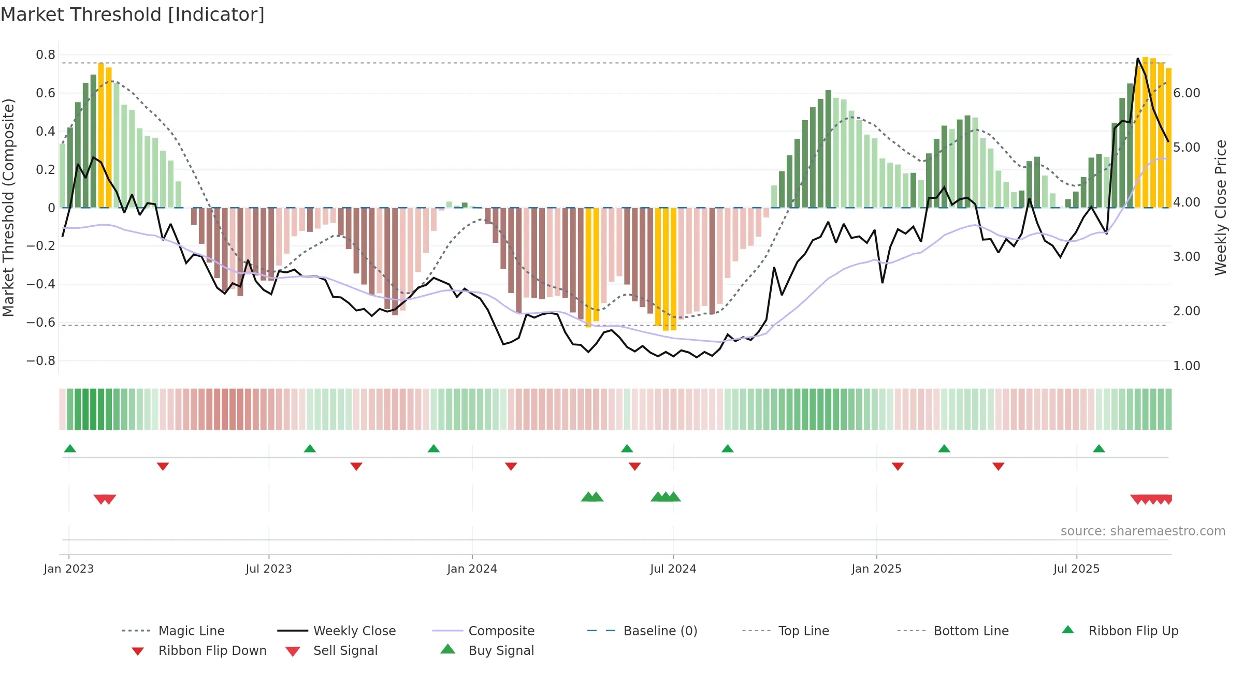Click the 'Jul 2025' x-axis label
The image size is (1243, 699).
(x=1076, y=569)
